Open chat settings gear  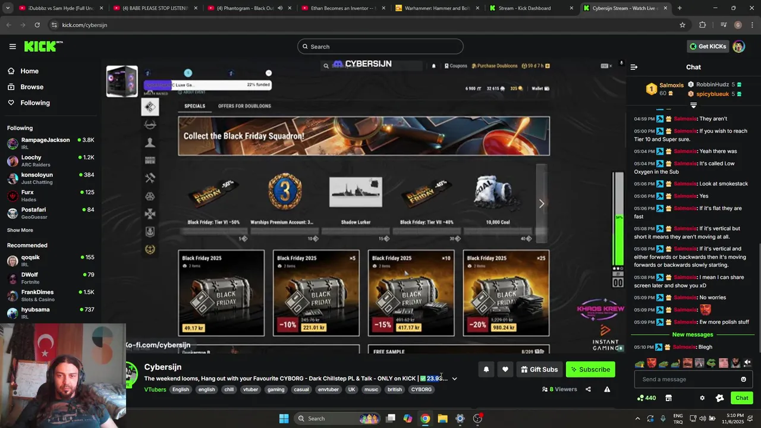(702, 398)
